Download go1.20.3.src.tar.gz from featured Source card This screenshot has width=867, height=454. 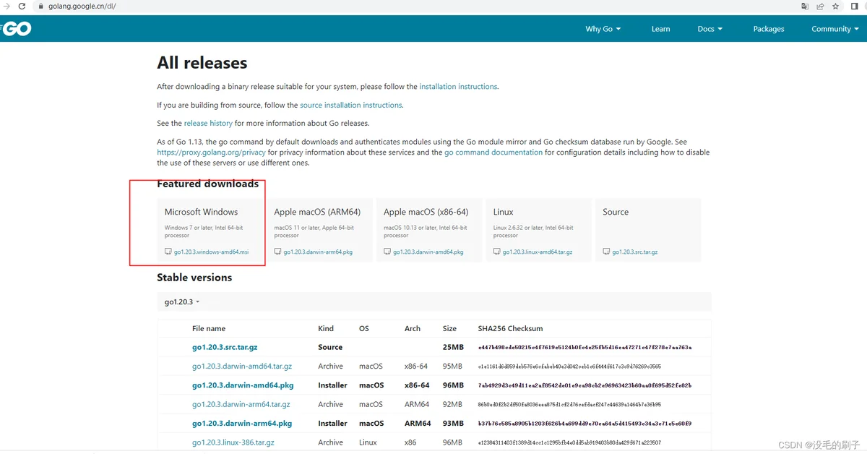tap(635, 252)
